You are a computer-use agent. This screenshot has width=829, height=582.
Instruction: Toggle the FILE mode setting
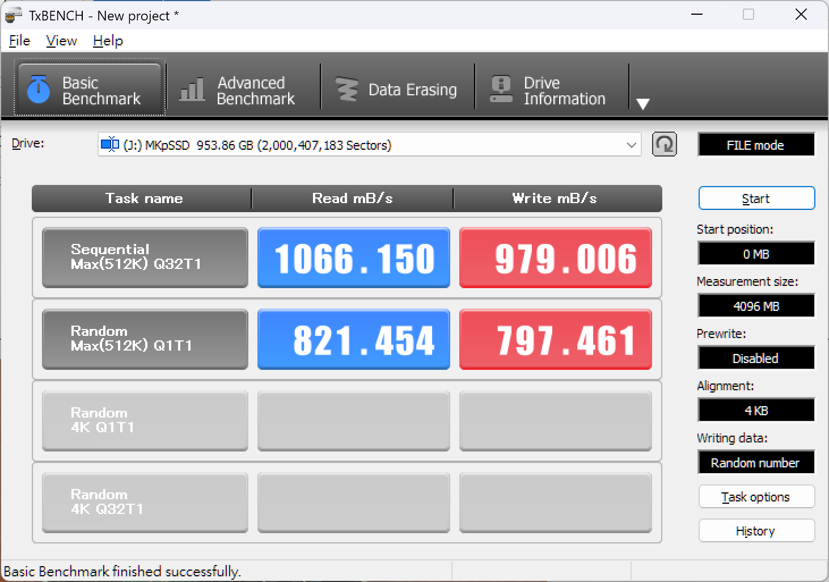pos(756,145)
